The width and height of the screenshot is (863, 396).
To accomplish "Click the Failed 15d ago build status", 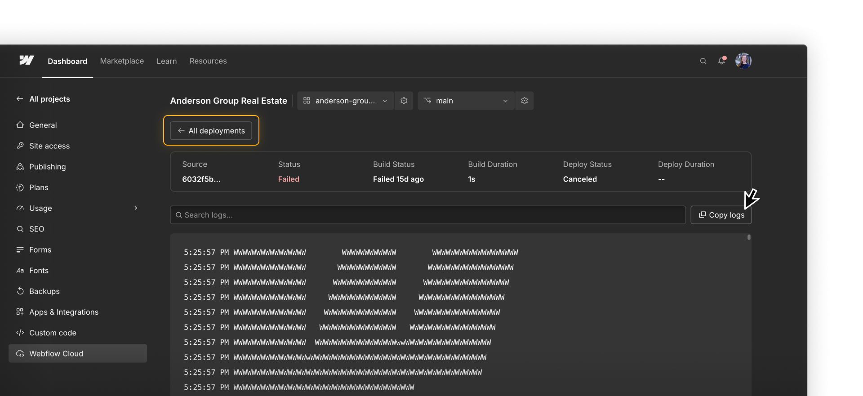I will tap(398, 179).
